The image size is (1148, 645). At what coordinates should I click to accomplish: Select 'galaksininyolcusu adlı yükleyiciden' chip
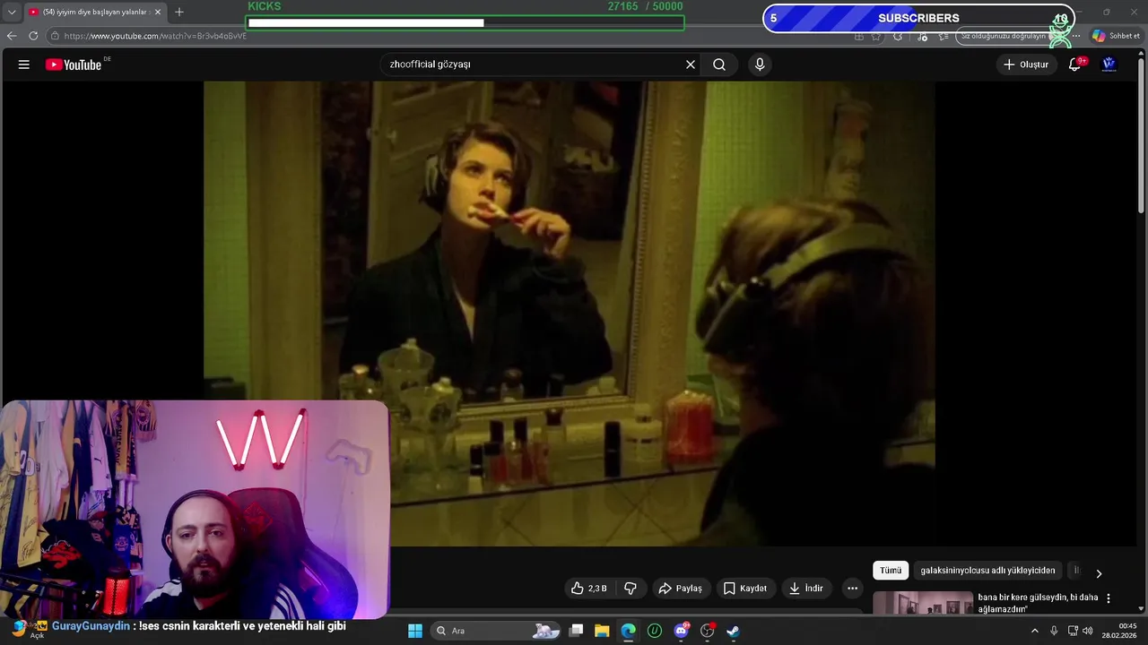pyautogui.click(x=987, y=571)
